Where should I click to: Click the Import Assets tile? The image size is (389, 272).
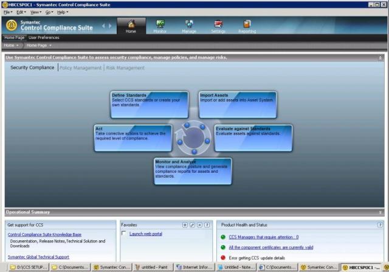238,105
